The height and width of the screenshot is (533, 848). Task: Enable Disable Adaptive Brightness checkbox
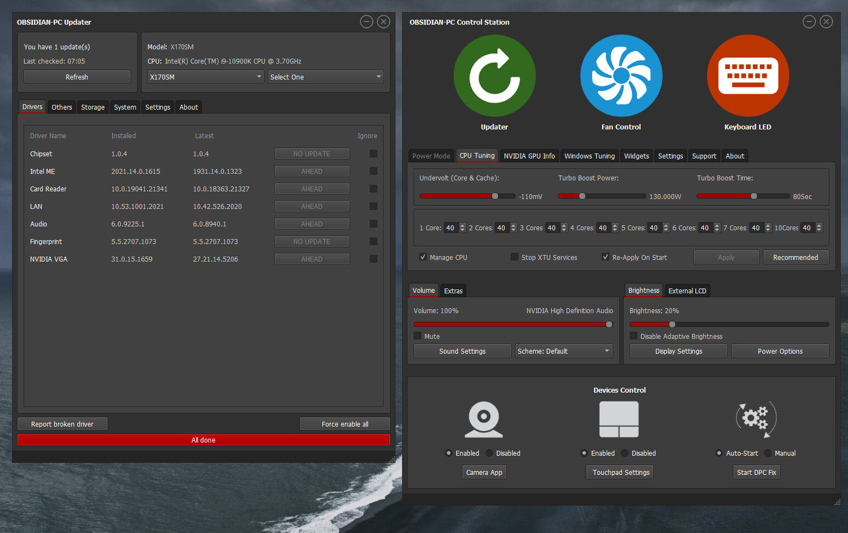point(634,336)
